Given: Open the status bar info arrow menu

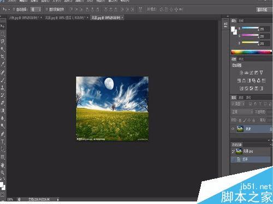Looking at the screenshot, I should point(58,199).
